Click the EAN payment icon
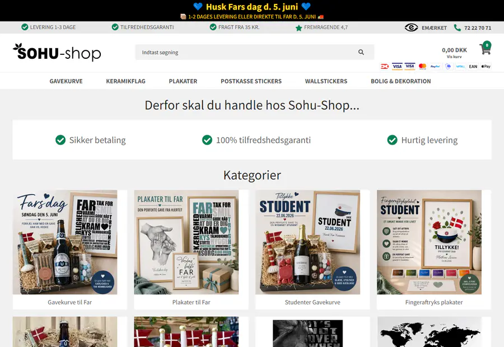This screenshot has width=504, height=347. (x=473, y=67)
